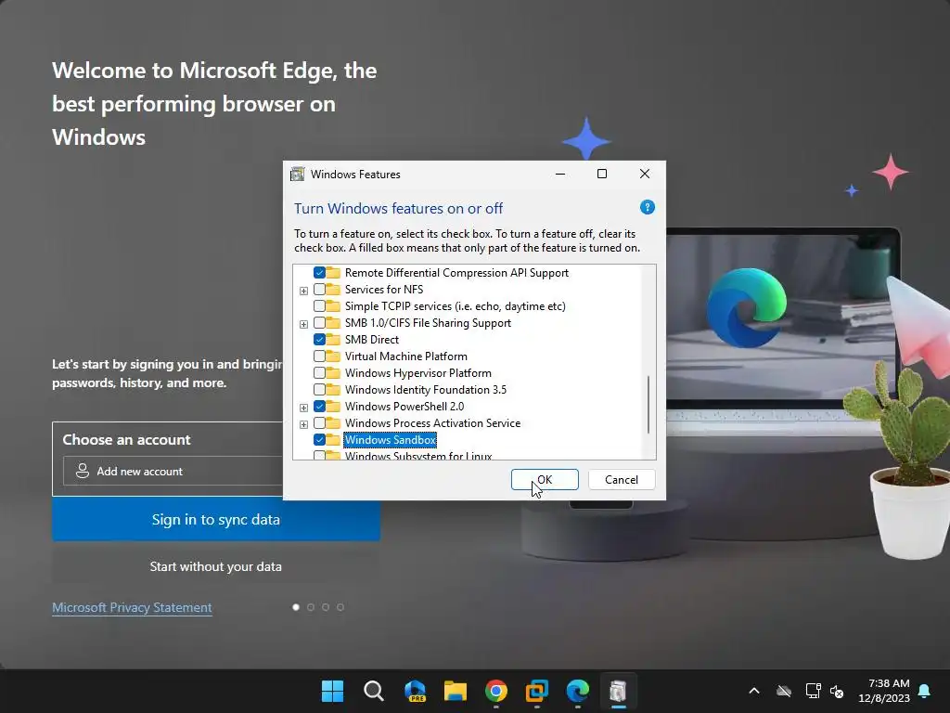950x713 pixels.
Task: Click the muted volume tray icon
Action: [837, 691]
